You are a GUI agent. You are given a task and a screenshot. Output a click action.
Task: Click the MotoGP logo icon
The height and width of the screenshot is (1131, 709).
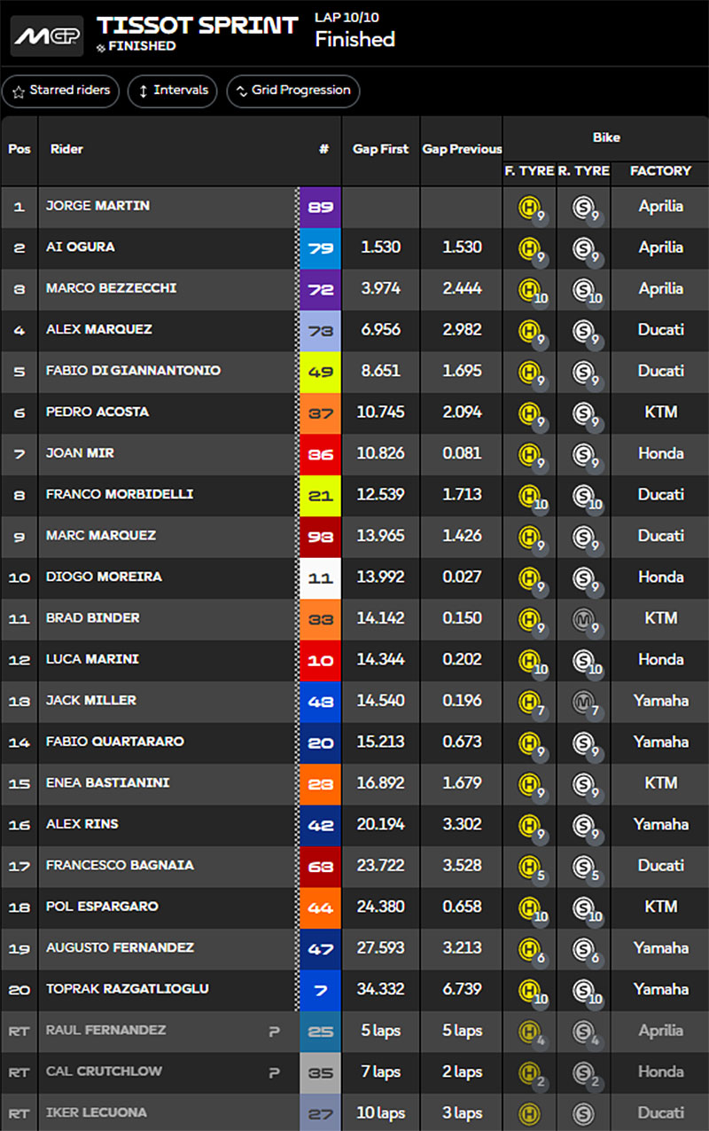[47, 35]
